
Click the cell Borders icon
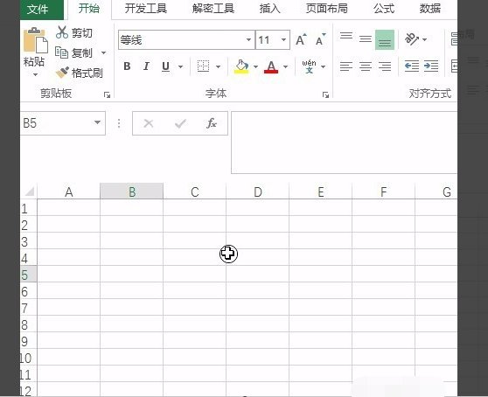(x=203, y=66)
